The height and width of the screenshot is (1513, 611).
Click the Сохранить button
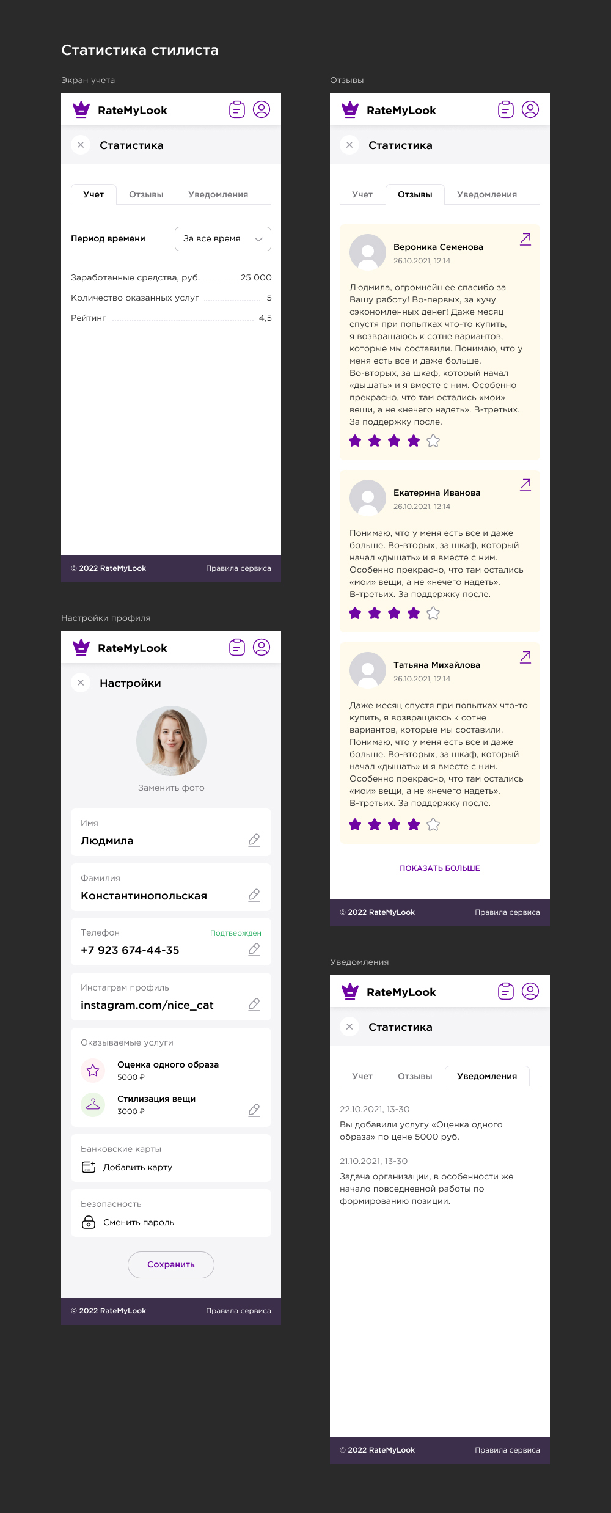pos(171,1264)
